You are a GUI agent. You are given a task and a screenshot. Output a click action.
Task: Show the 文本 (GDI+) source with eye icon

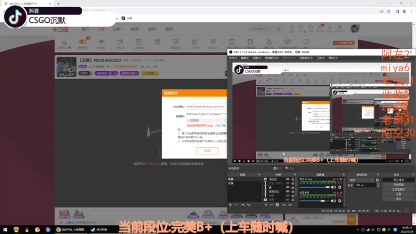click(288, 183)
